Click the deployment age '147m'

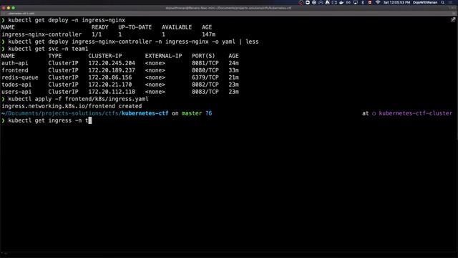click(208, 34)
